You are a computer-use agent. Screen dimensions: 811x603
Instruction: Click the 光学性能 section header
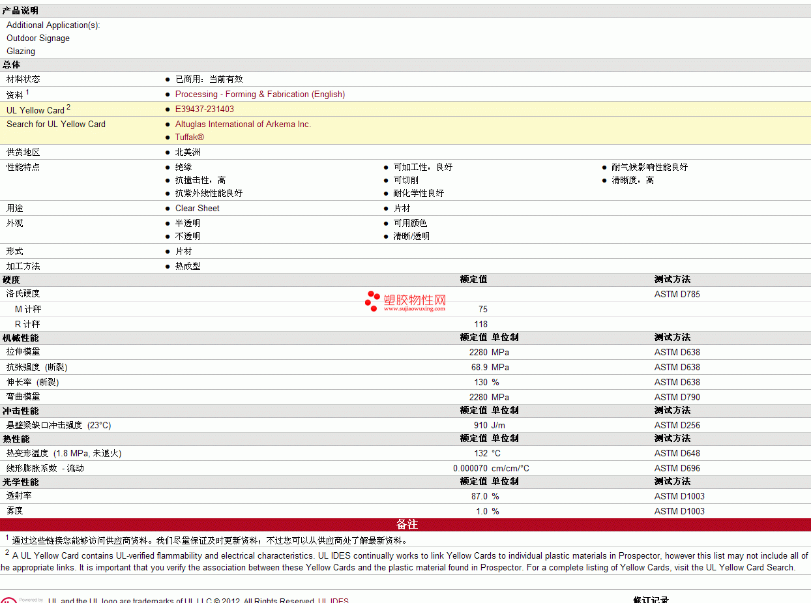point(20,482)
